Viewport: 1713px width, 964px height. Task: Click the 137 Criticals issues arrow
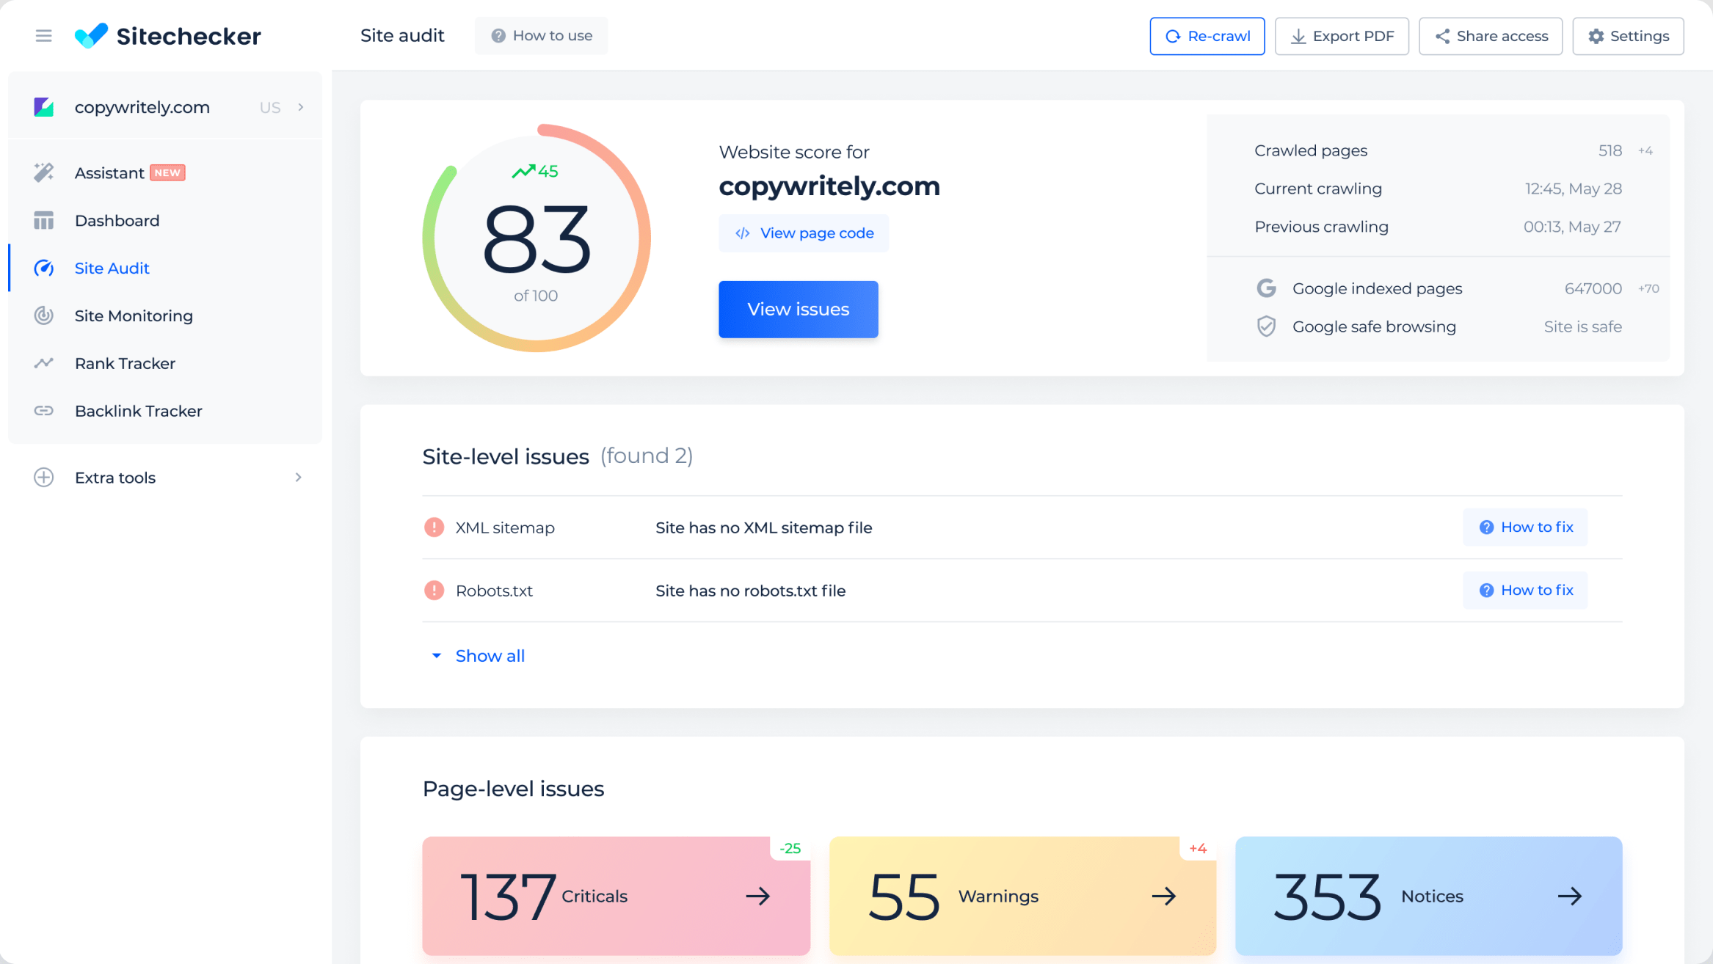[x=757, y=894]
